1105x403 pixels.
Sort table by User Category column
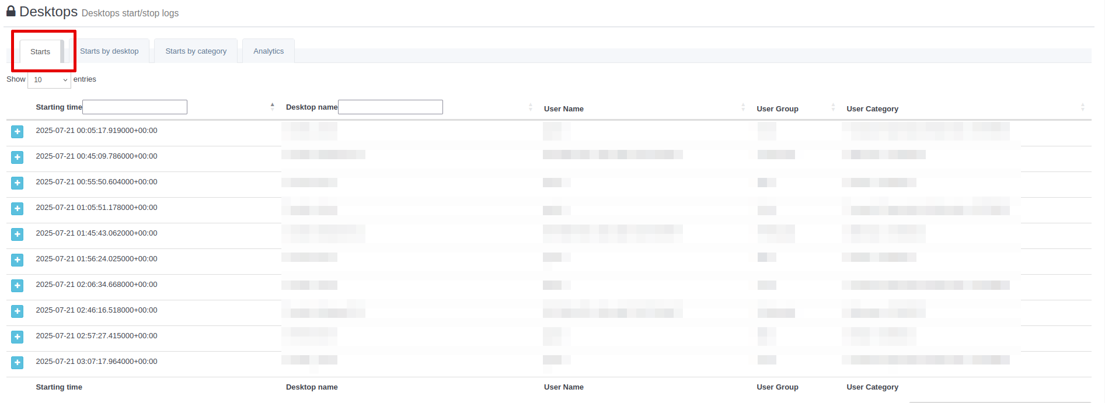[872, 109]
